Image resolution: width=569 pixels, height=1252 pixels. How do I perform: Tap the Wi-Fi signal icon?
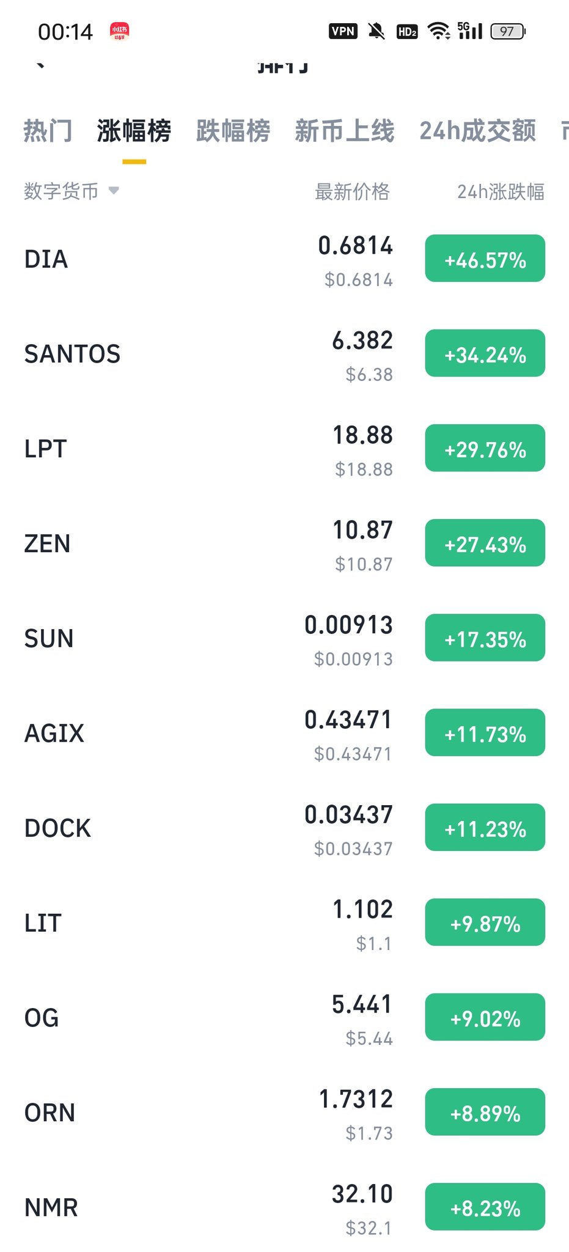(439, 31)
